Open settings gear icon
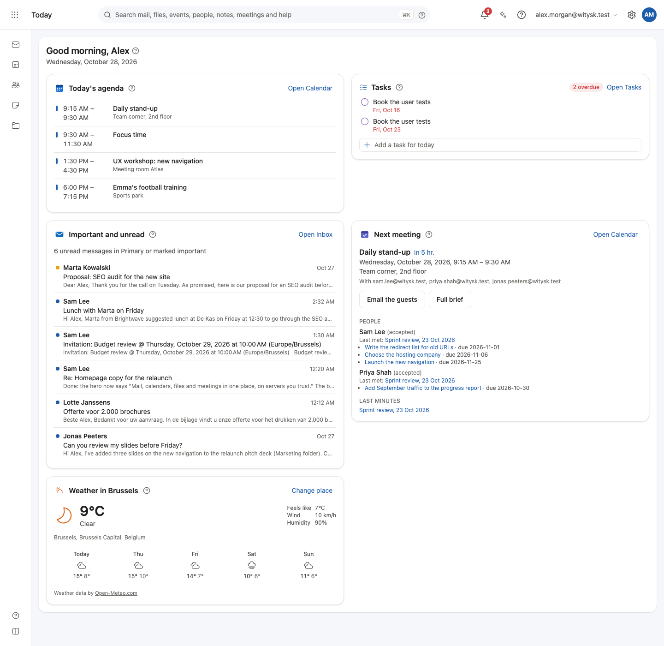The width and height of the screenshot is (664, 646). [632, 15]
